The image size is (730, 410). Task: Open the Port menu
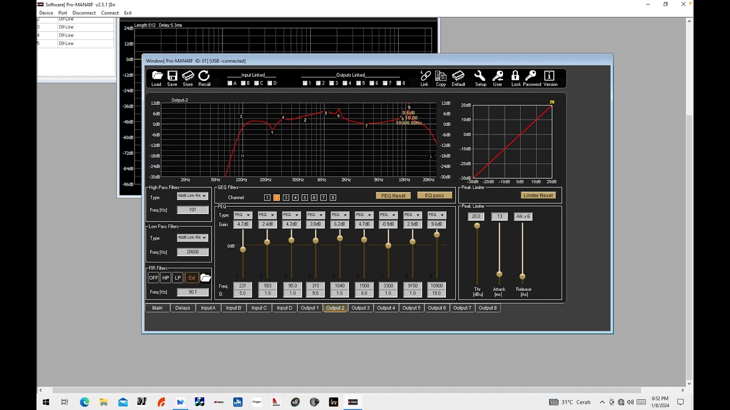62,13
